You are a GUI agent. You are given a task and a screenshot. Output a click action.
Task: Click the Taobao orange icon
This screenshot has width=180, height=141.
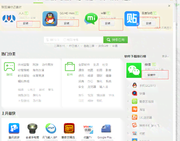(135, 109)
